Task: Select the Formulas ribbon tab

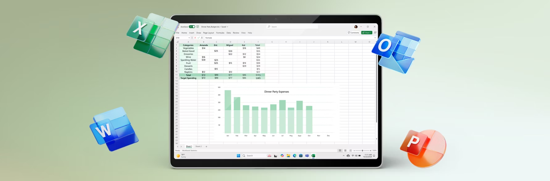Action: (x=220, y=33)
